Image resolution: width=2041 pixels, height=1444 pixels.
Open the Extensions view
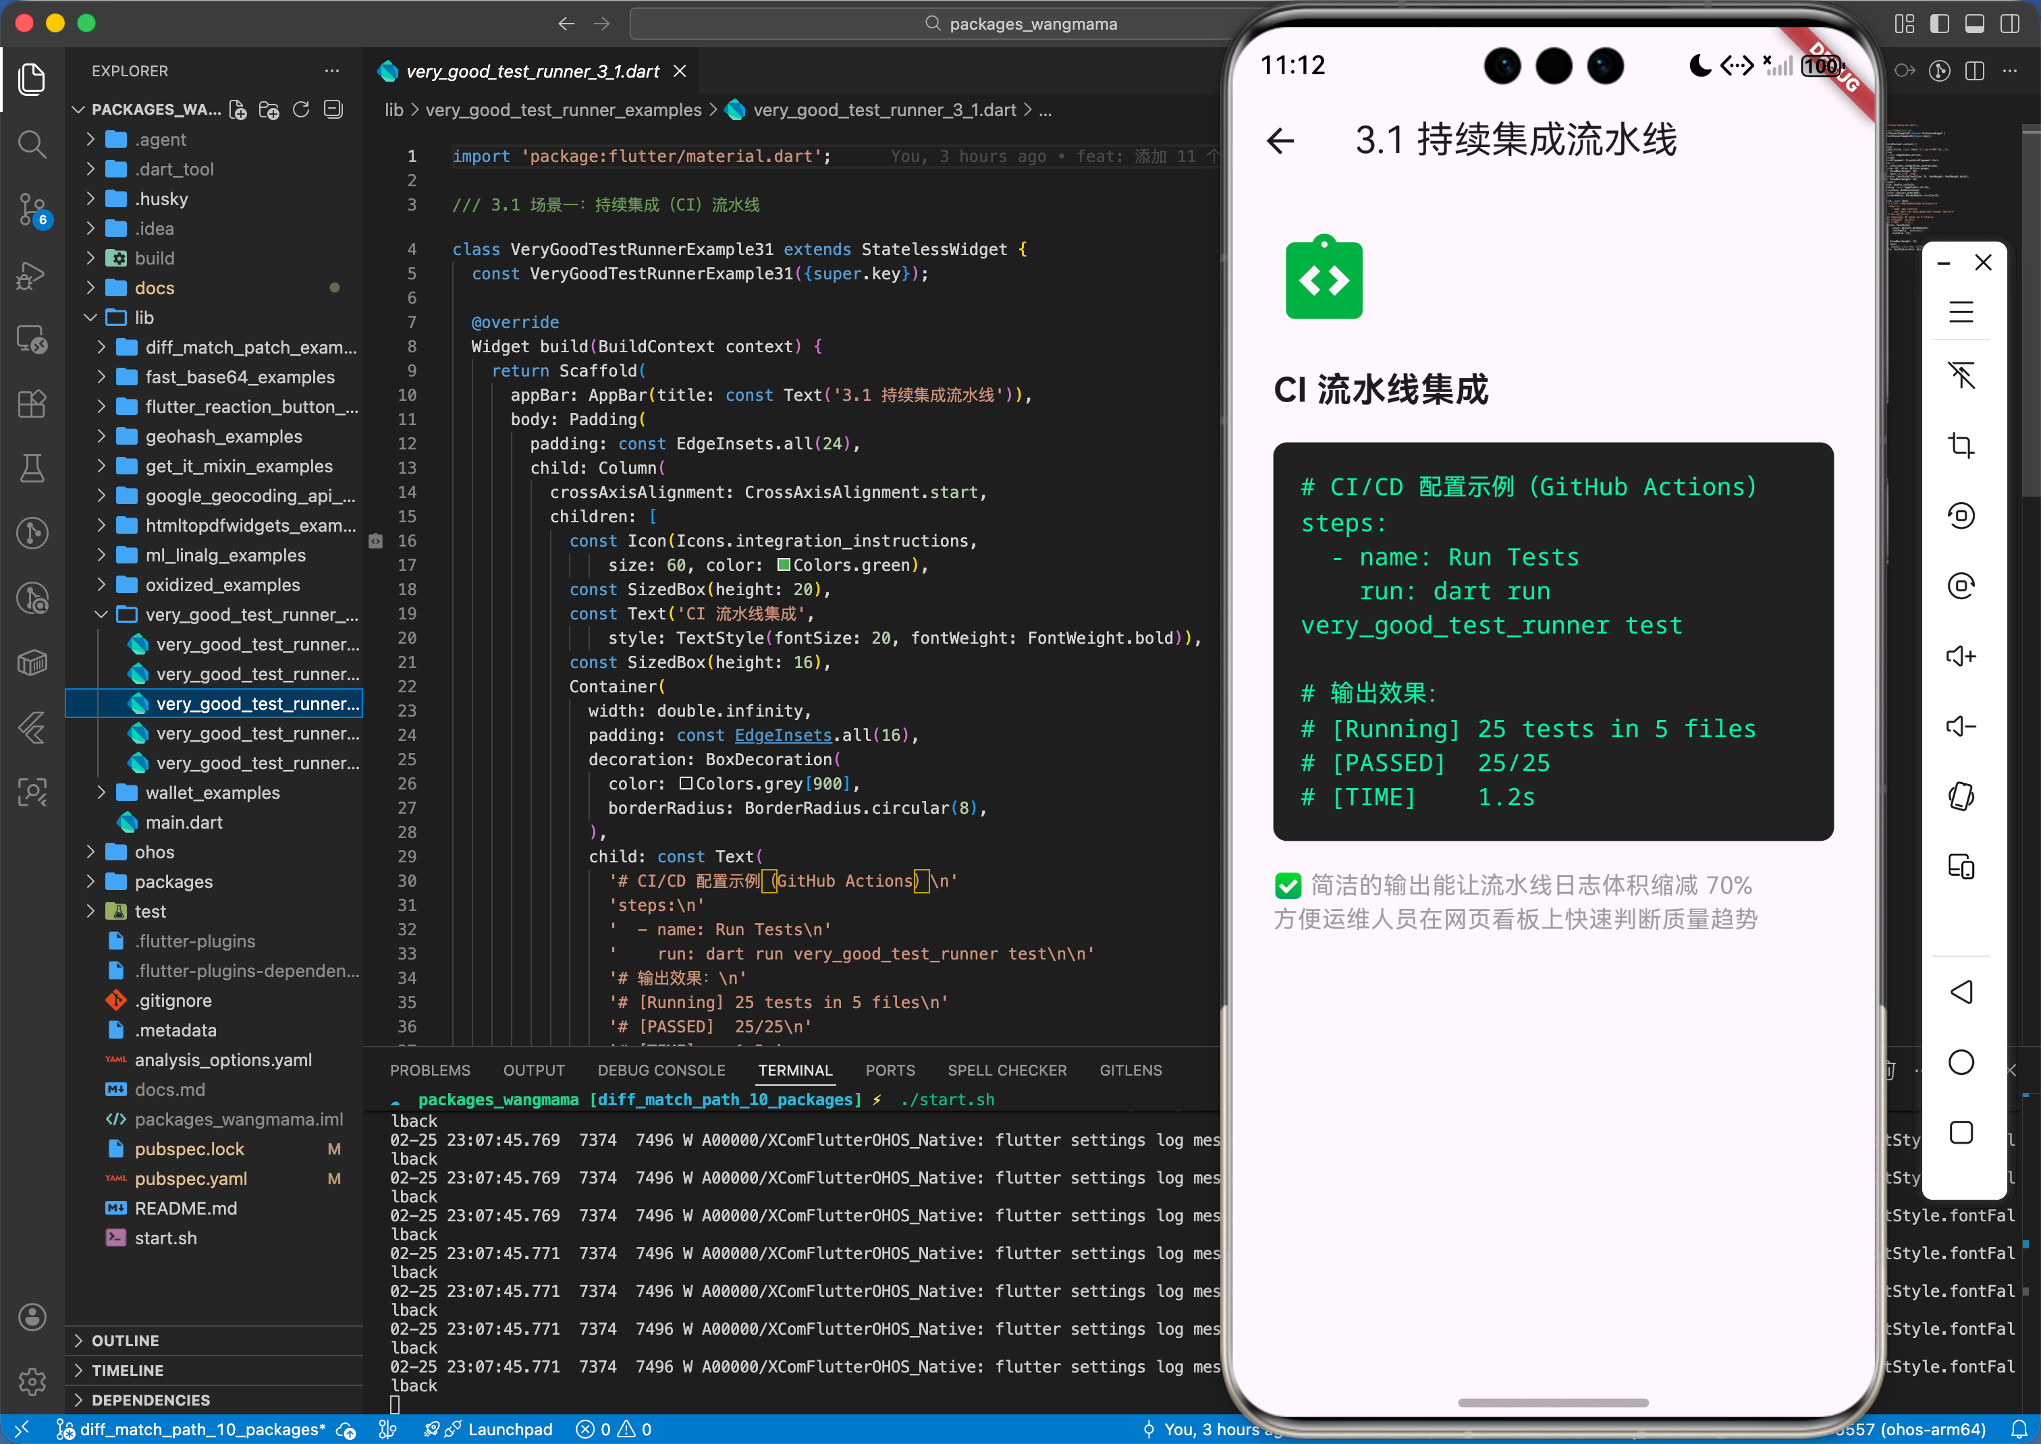[32, 404]
